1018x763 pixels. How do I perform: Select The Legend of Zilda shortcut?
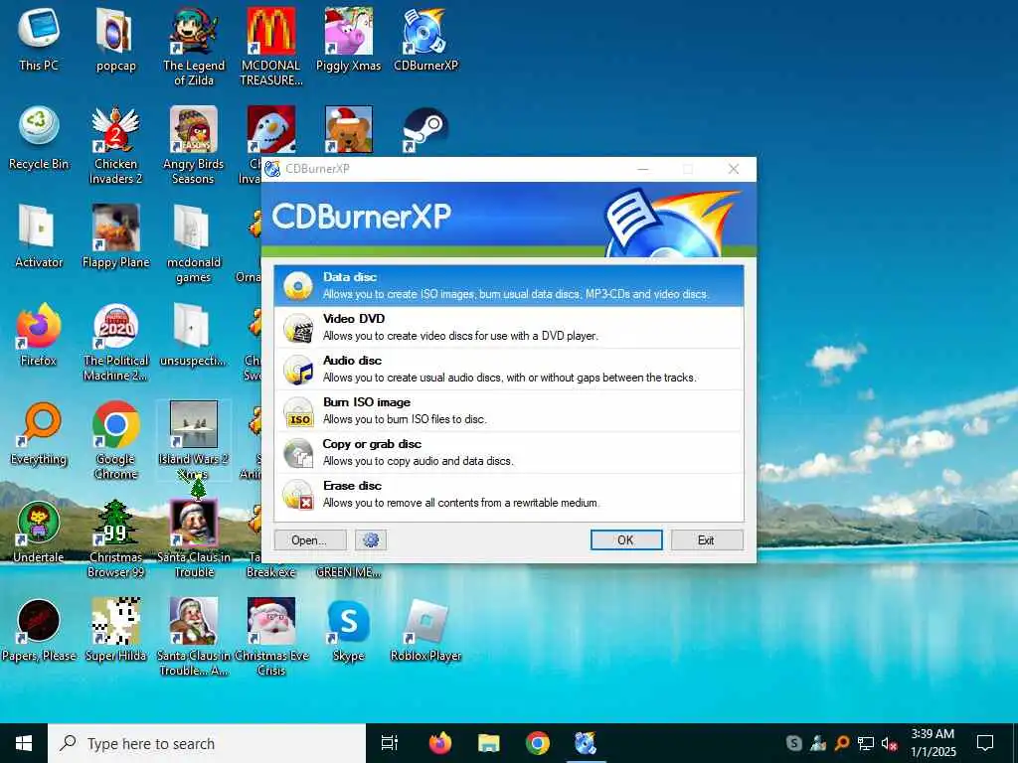click(x=194, y=47)
